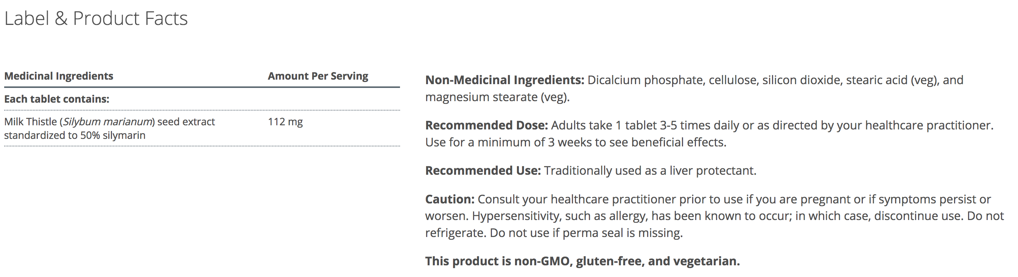Click "Do not use if perma seal is missing."
This screenshot has height=277, width=1018.
pyautogui.click(x=586, y=233)
